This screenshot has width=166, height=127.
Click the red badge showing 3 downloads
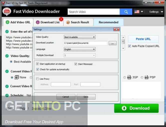[x=61, y=19]
